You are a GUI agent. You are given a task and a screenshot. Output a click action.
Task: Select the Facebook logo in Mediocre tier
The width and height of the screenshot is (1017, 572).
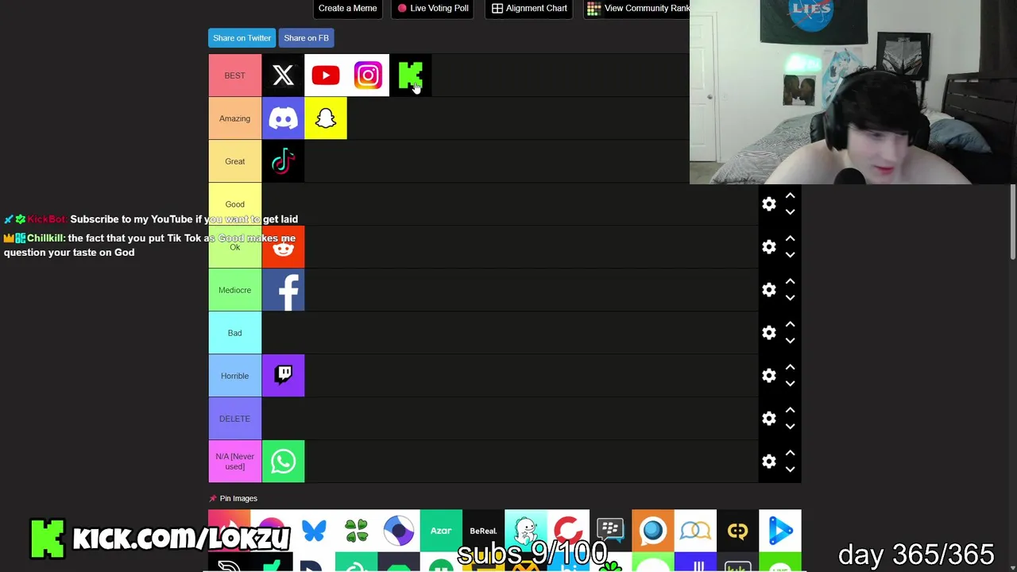(x=283, y=290)
